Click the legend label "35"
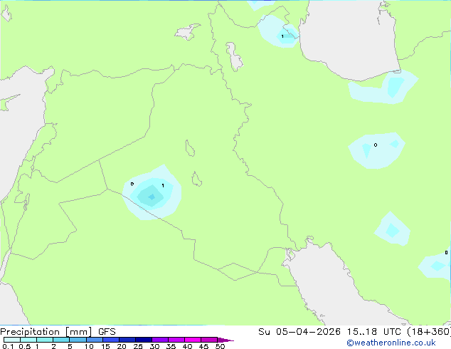This screenshot has height=349, width=451. coord(171,346)
